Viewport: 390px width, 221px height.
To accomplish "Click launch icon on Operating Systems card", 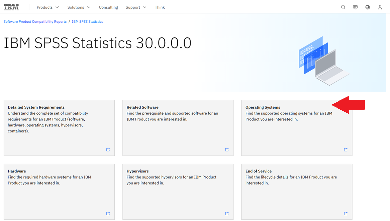I will (x=346, y=150).
